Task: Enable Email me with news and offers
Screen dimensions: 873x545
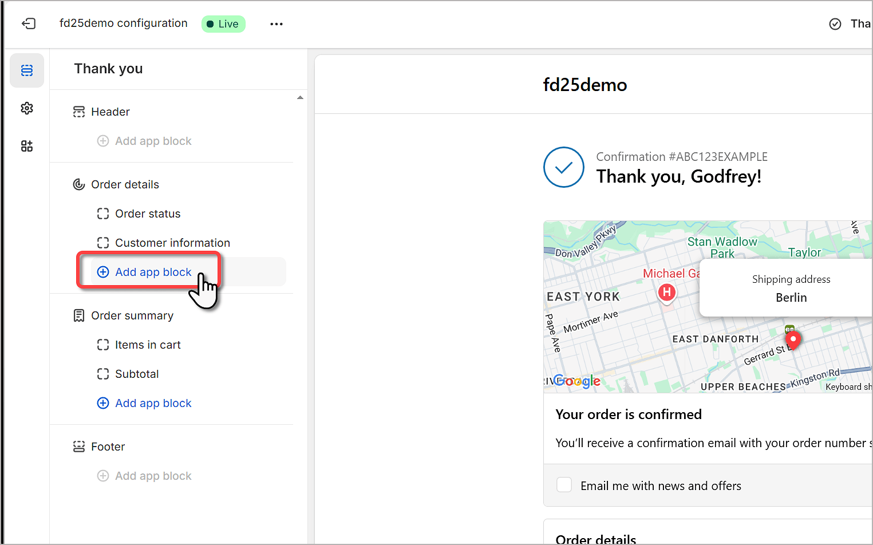Action: (x=564, y=485)
